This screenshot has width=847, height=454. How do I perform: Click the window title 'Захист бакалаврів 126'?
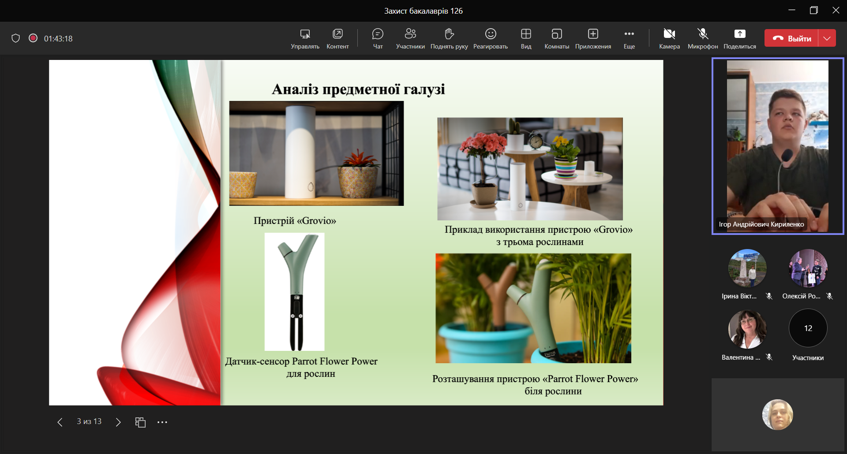pos(423,11)
